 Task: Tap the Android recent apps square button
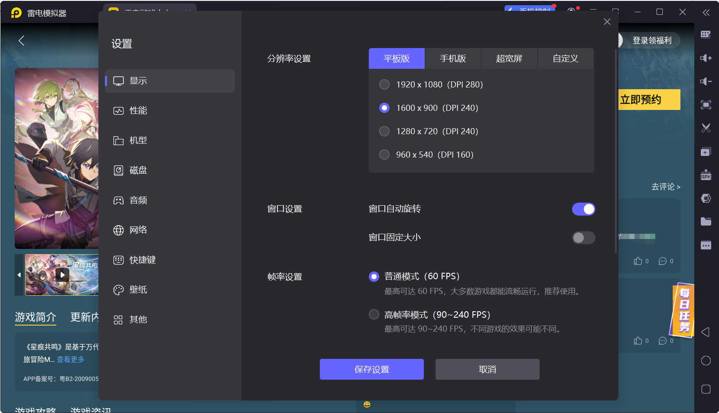[706, 389]
